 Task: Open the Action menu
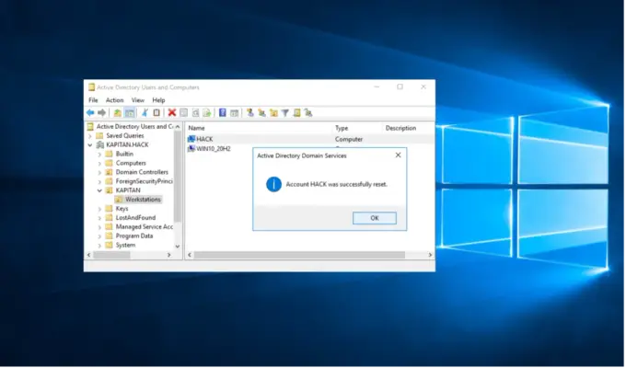tap(114, 100)
